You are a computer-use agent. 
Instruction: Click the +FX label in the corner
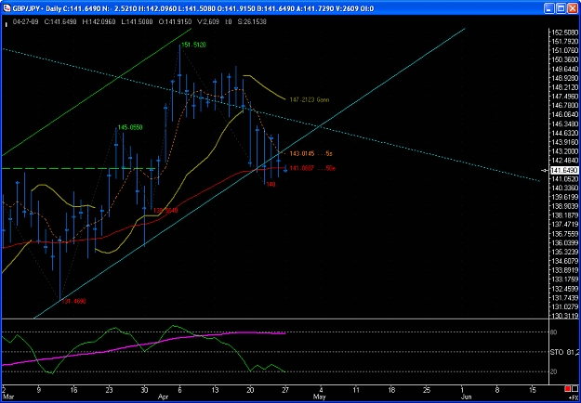(x=572, y=397)
